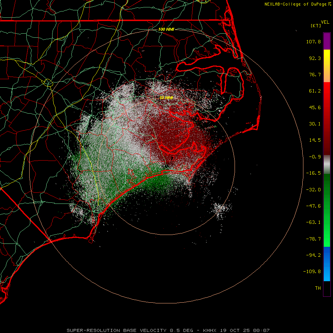333x333 pixels.
Task: Click the 30.1 velocity scale value
Action: tap(315, 124)
